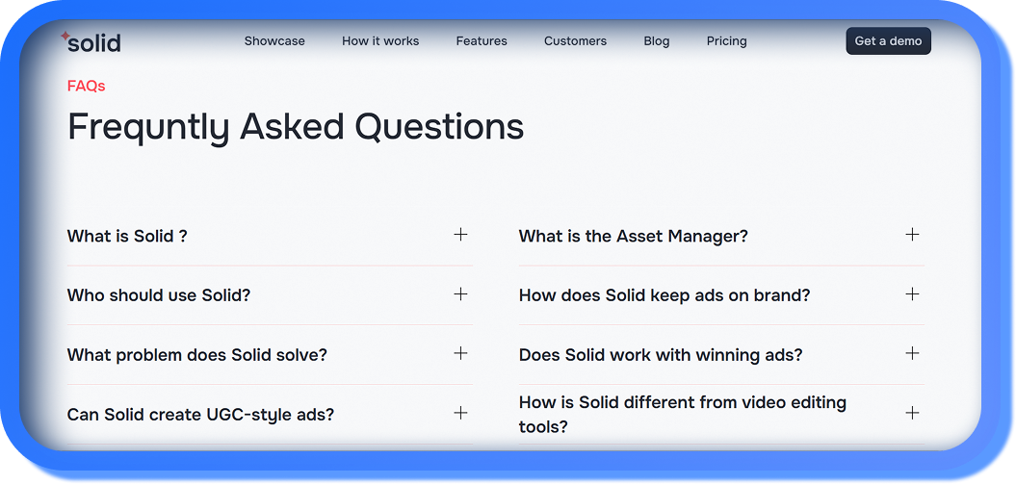Expand plus icon for Who should use Solid?

(460, 293)
